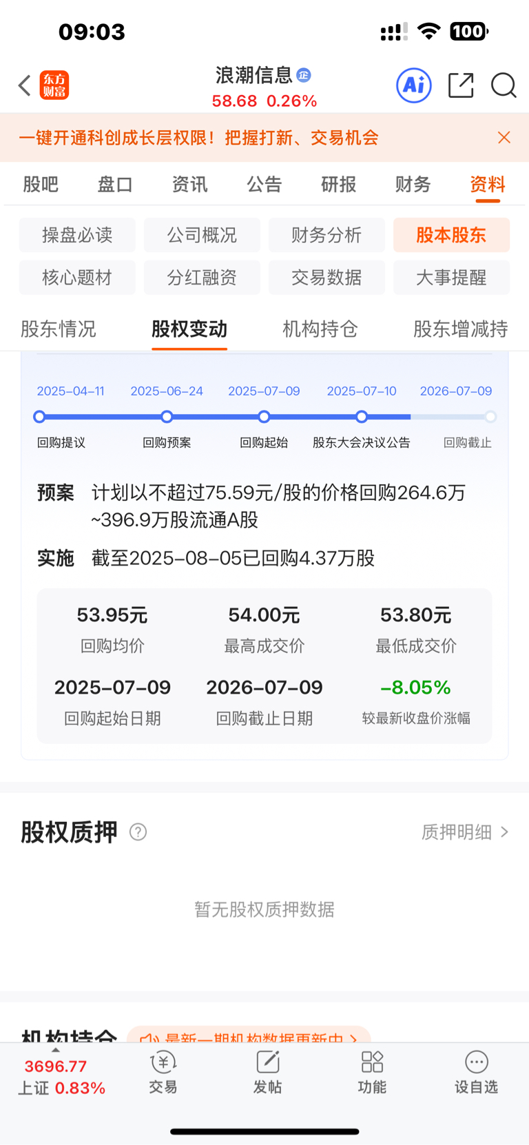Image resolution: width=529 pixels, height=1145 pixels.
Task: Tap the 股权质押 help question icon
Action: (x=138, y=832)
